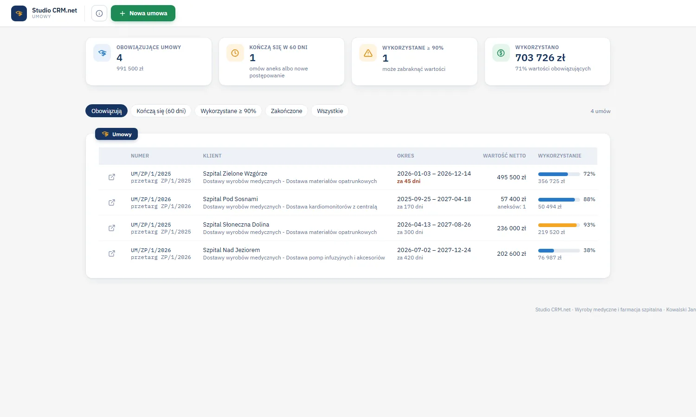This screenshot has width=696, height=417.
Task: Click the 703 726 zł total value
Action: point(540,57)
